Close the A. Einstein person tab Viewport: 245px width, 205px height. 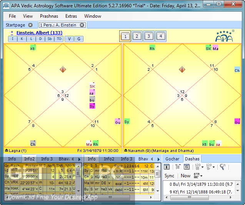82,25
